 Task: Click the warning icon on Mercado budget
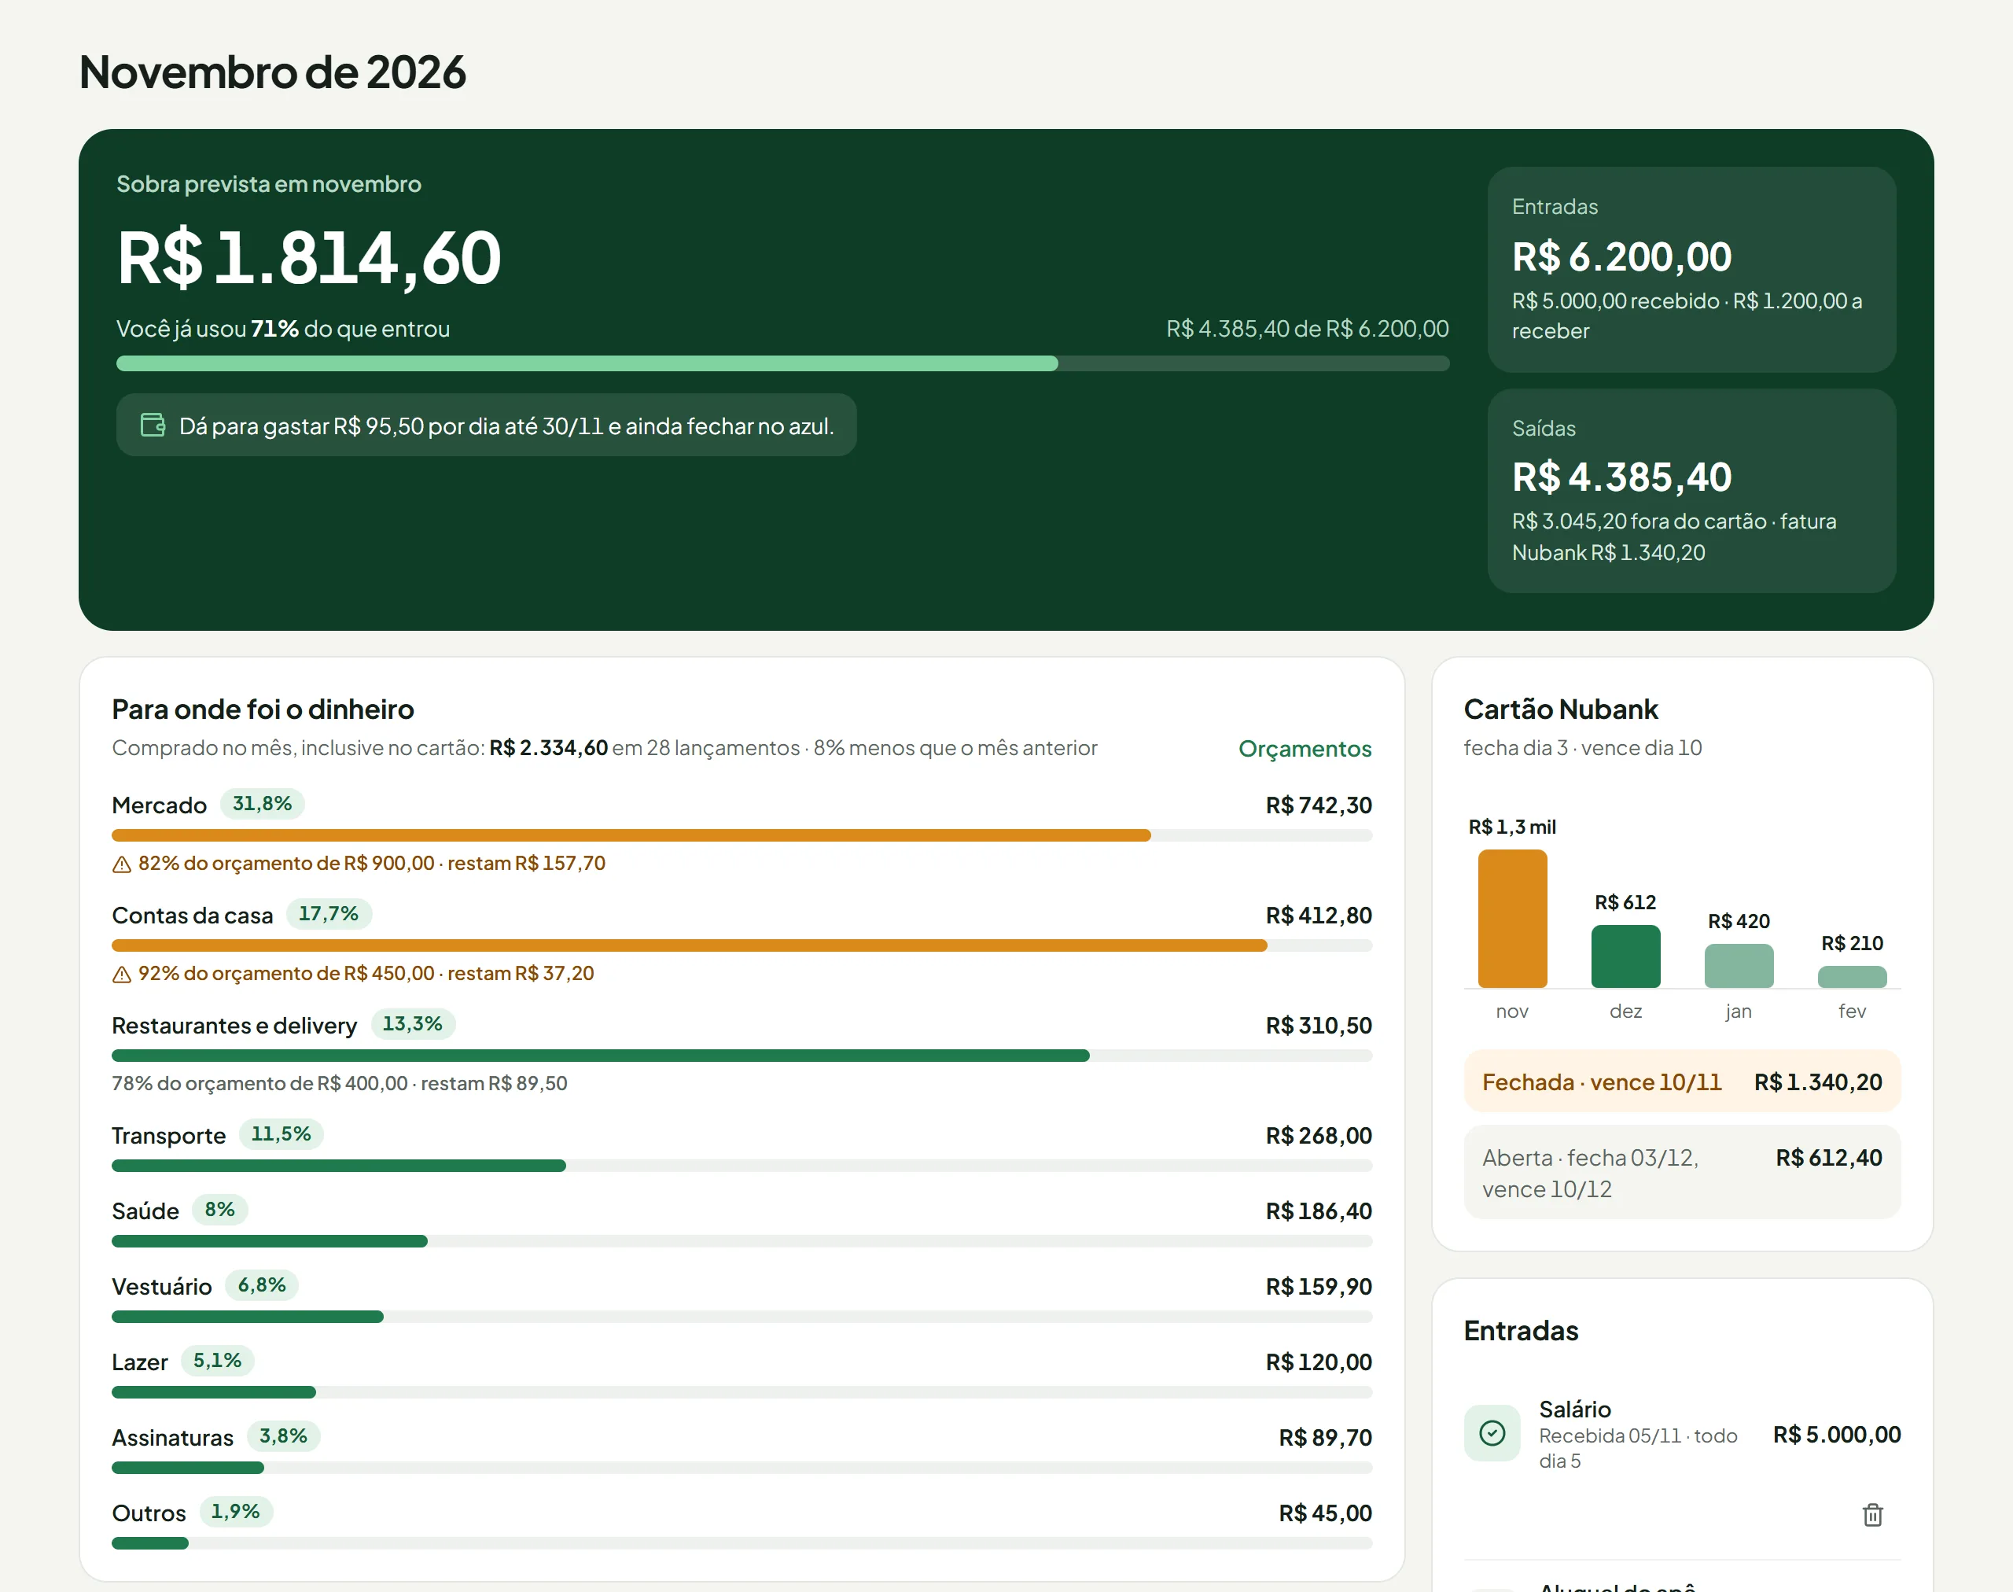click(121, 864)
